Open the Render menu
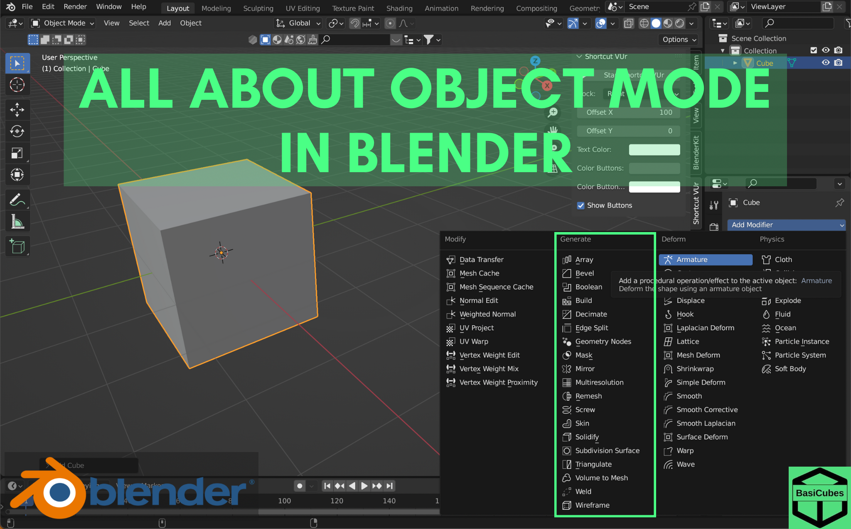 pos(75,7)
